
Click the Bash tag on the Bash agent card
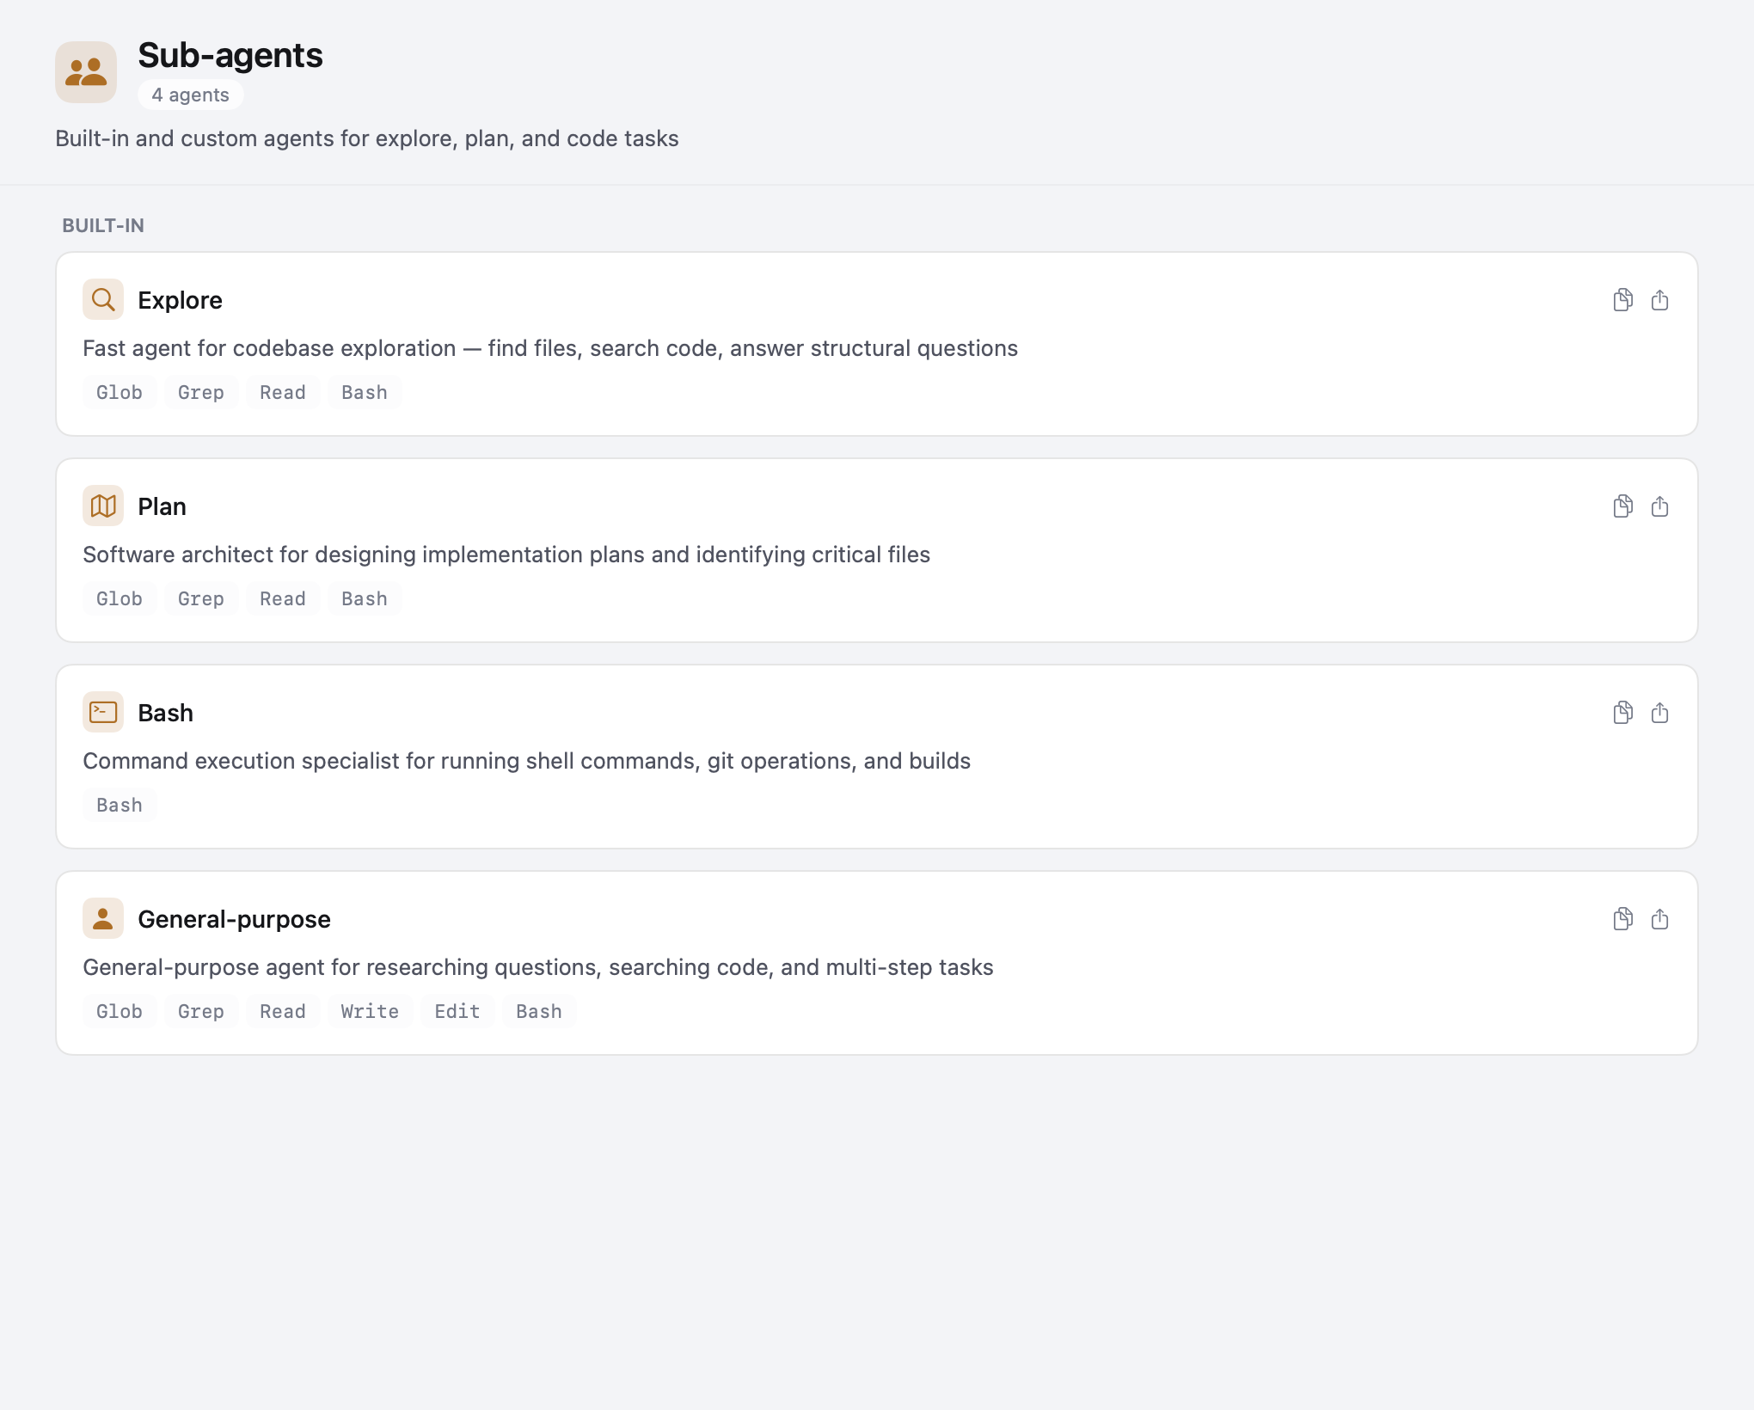tap(120, 805)
